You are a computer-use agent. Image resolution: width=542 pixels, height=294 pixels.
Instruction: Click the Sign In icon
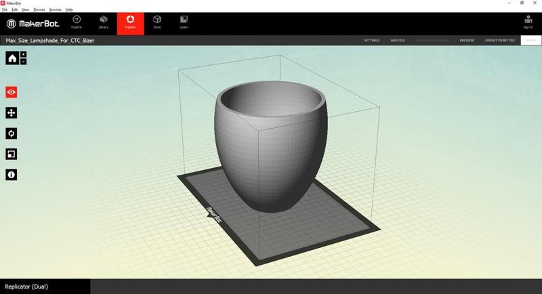(528, 22)
